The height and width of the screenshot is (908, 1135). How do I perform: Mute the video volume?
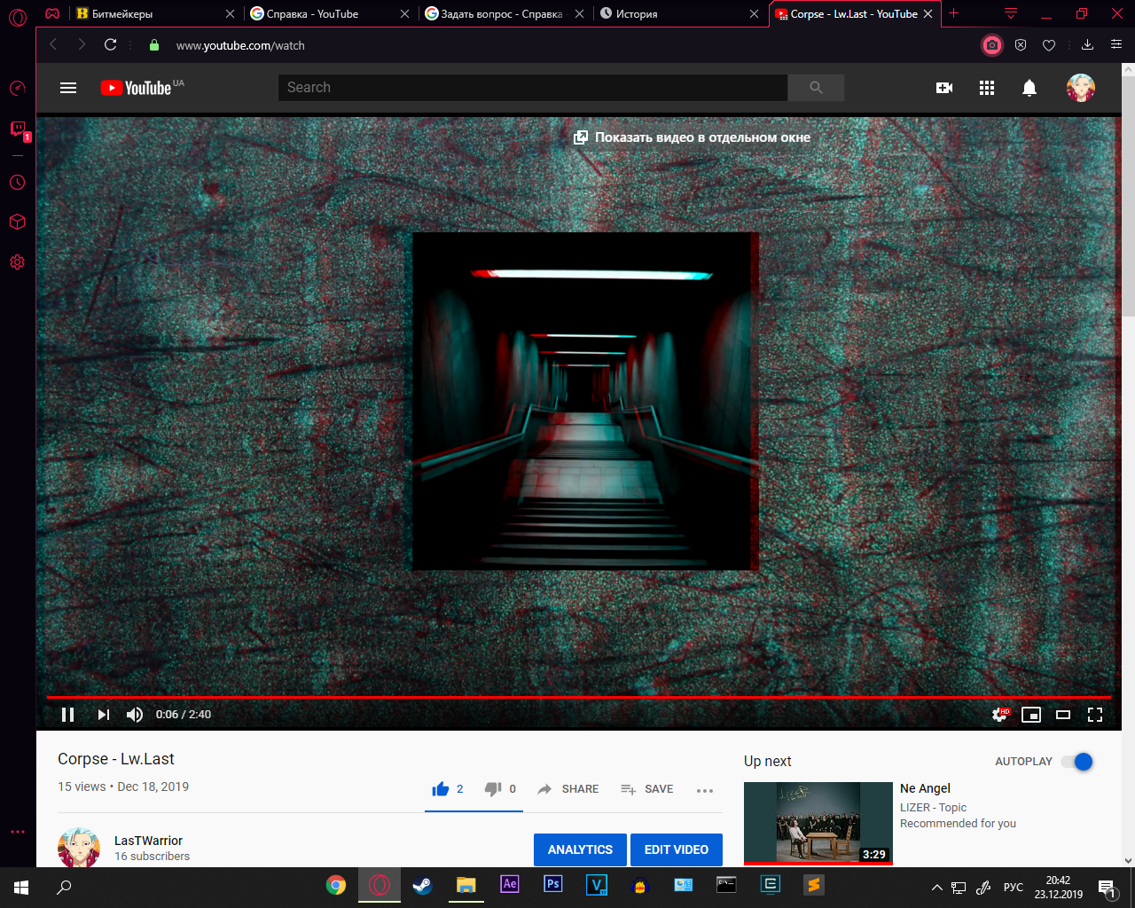point(135,715)
